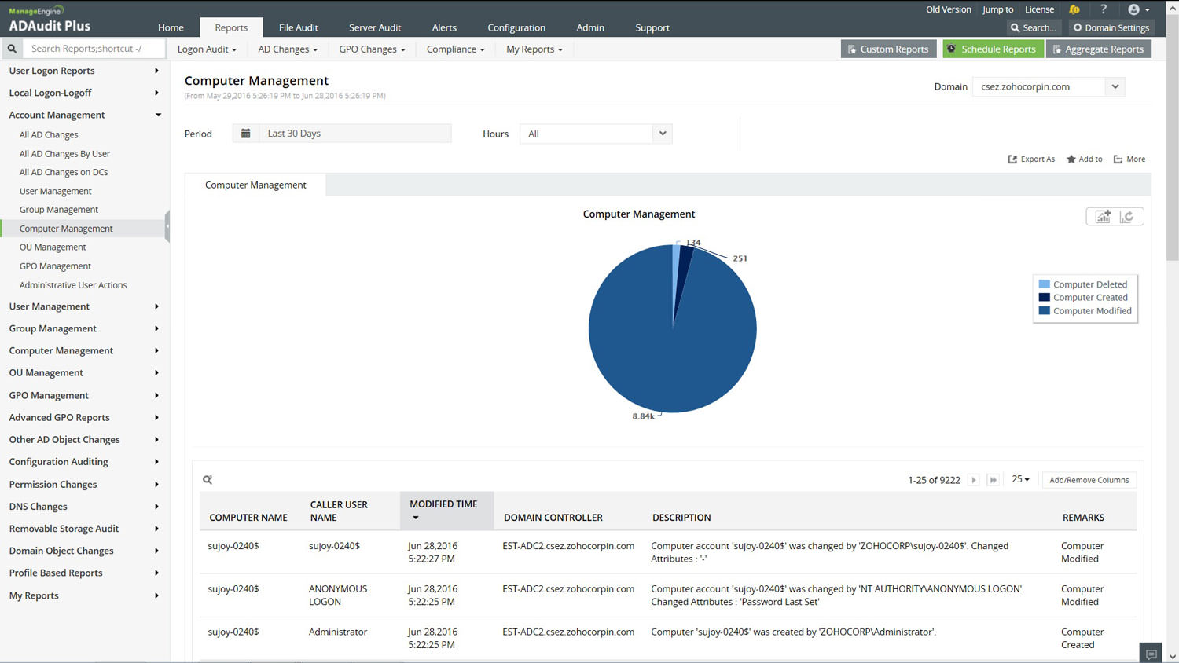Jump to last page of results
The height and width of the screenshot is (663, 1179).
tap(993, 480)
